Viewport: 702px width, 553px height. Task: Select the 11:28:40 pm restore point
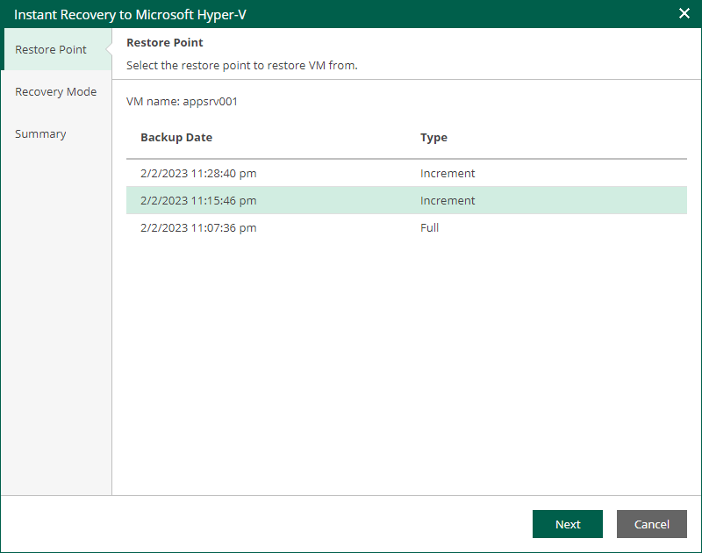click(406, 173)
